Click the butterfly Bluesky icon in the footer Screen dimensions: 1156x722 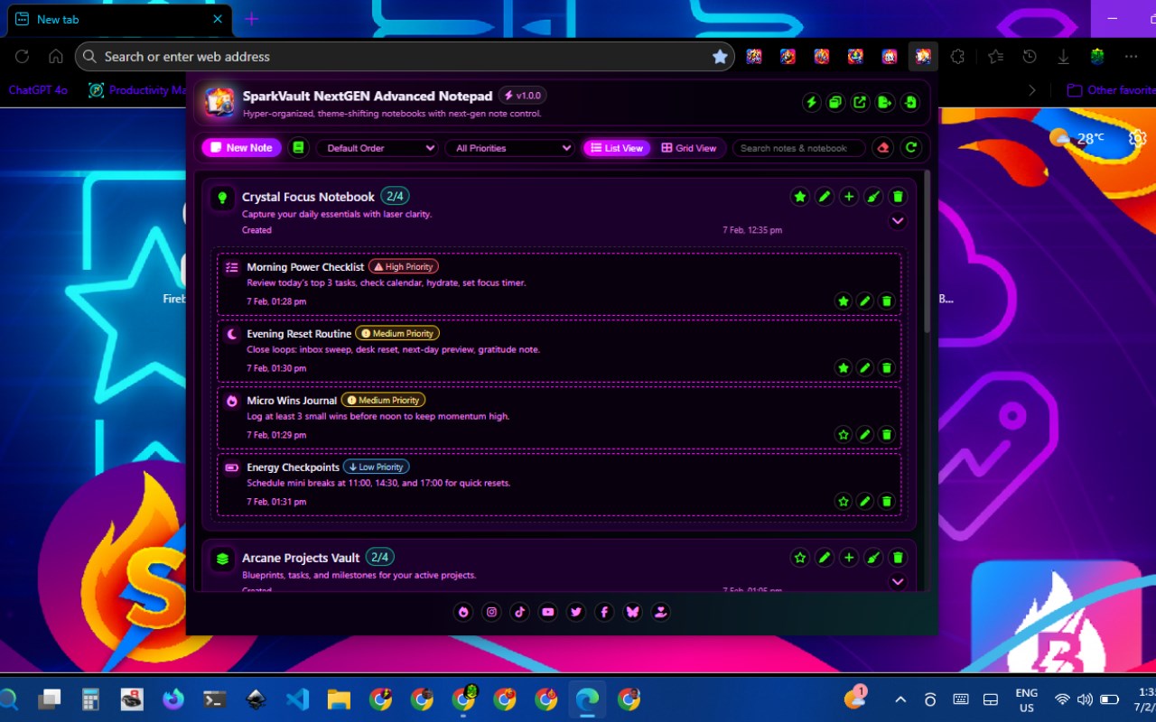(x=633, y=612)
